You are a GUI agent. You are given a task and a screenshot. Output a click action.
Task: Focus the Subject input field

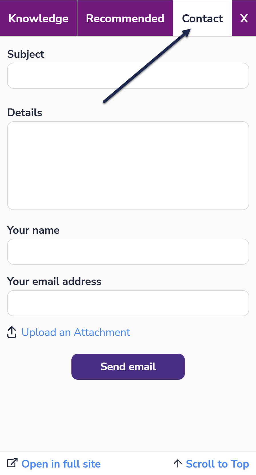point(128,76)
